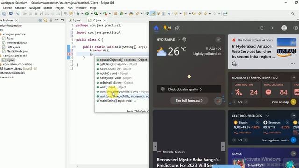The image size is (299, 168).
Task: Select NestedForEx.java in Package Explorer
Action: (18, 51)
